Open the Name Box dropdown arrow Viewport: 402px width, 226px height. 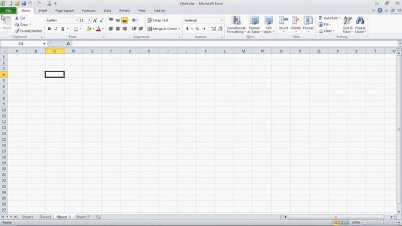pos(44,43)
